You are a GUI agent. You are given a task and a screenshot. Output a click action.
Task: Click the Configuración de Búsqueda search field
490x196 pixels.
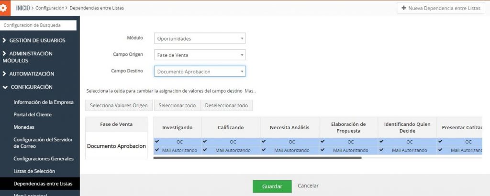(x=39, y=25)
